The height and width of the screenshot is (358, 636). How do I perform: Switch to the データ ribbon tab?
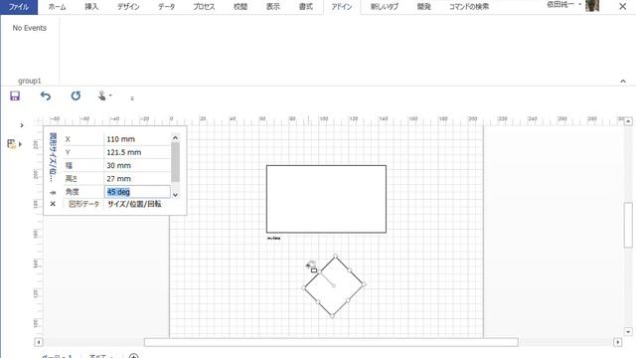[166, 7]
